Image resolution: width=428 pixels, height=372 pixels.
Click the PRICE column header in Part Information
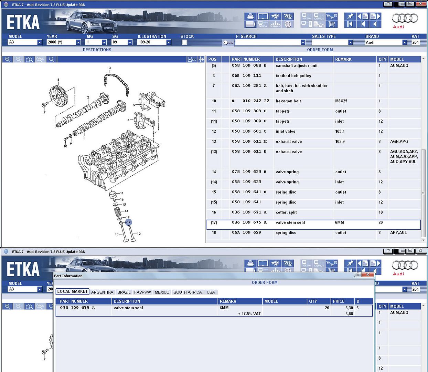click(342, 301)
